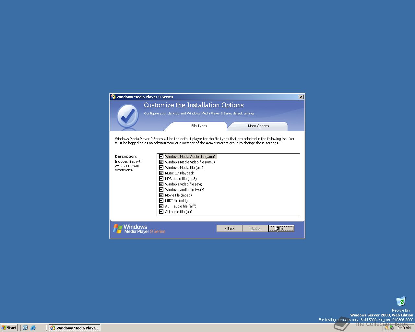Select the Recycle Bin desktop icon
The width and height of the screenshot is (415, 332).
(401, 304)
